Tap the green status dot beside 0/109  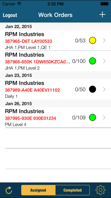click(93, 117)
